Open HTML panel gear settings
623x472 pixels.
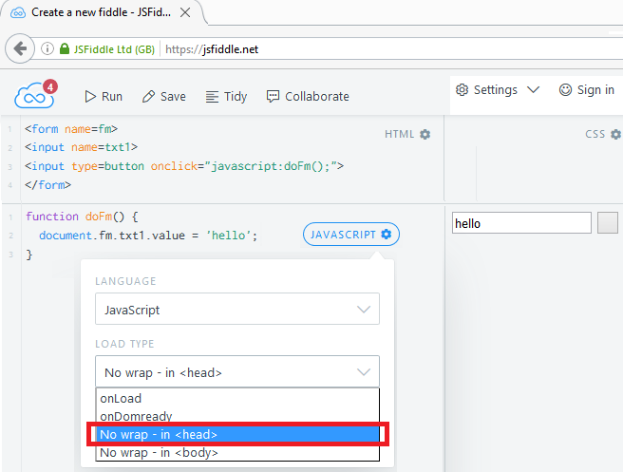[425, 135]
